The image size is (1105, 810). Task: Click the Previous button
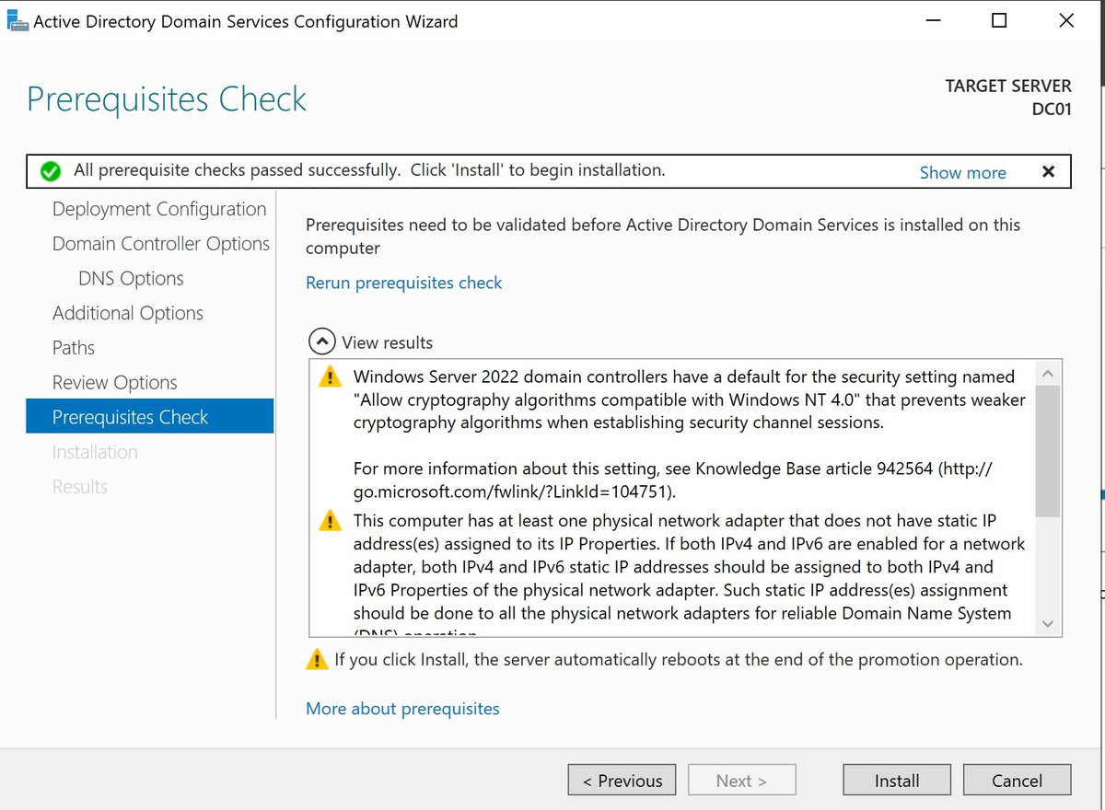pos(622,780)
